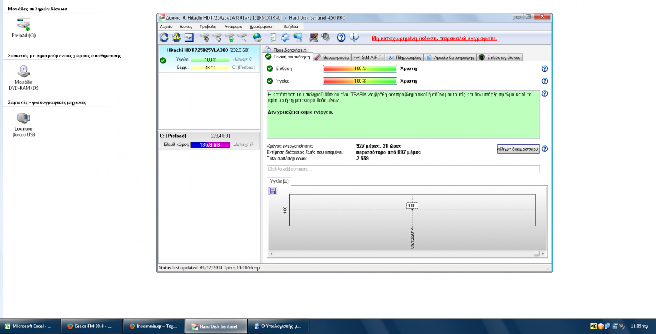The height and width of the screenshot is (334, 656).
Task: Open help with the question mark toolbar icon
Action: [x=342, y=38]
